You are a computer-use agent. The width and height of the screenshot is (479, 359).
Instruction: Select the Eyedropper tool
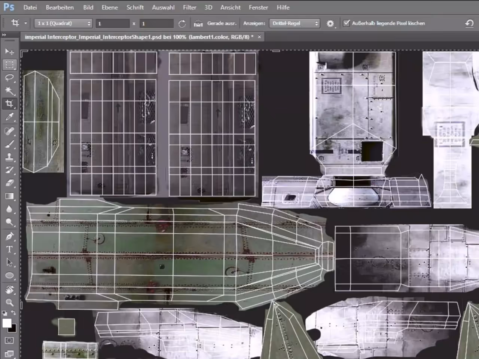point(9,117)
